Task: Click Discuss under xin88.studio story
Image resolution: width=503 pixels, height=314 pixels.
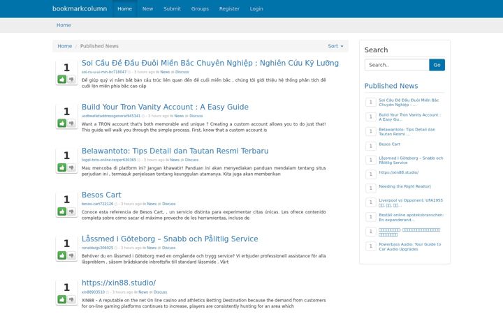Action: pos(160,292)
